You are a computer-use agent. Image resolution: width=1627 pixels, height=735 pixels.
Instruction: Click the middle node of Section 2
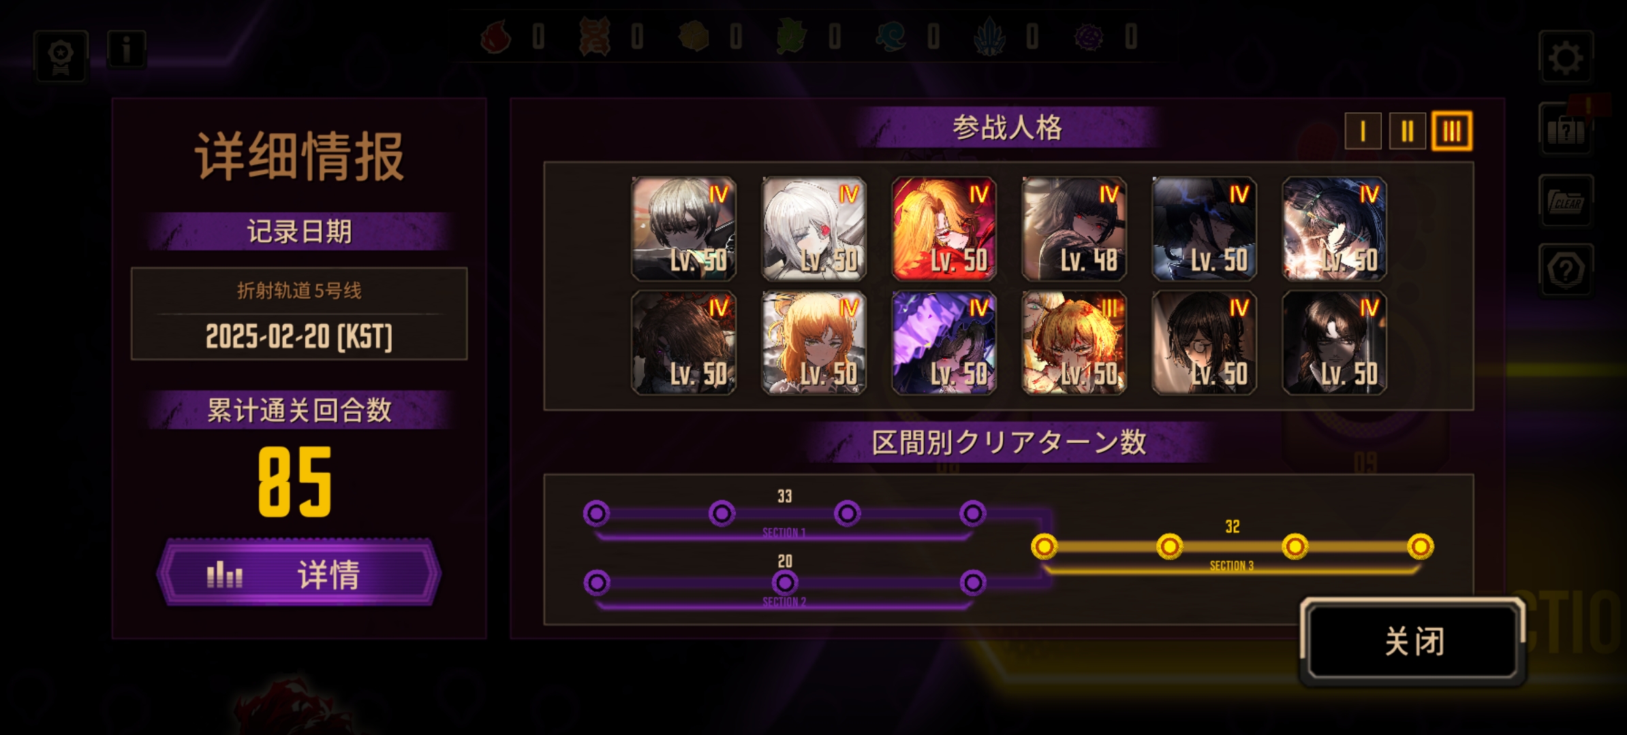click(784, 583)
